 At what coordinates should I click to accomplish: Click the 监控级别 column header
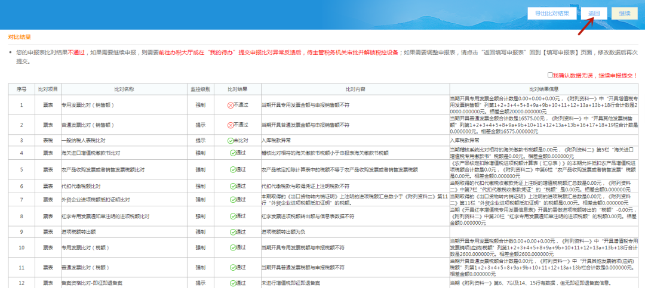(x=200, y=89)
